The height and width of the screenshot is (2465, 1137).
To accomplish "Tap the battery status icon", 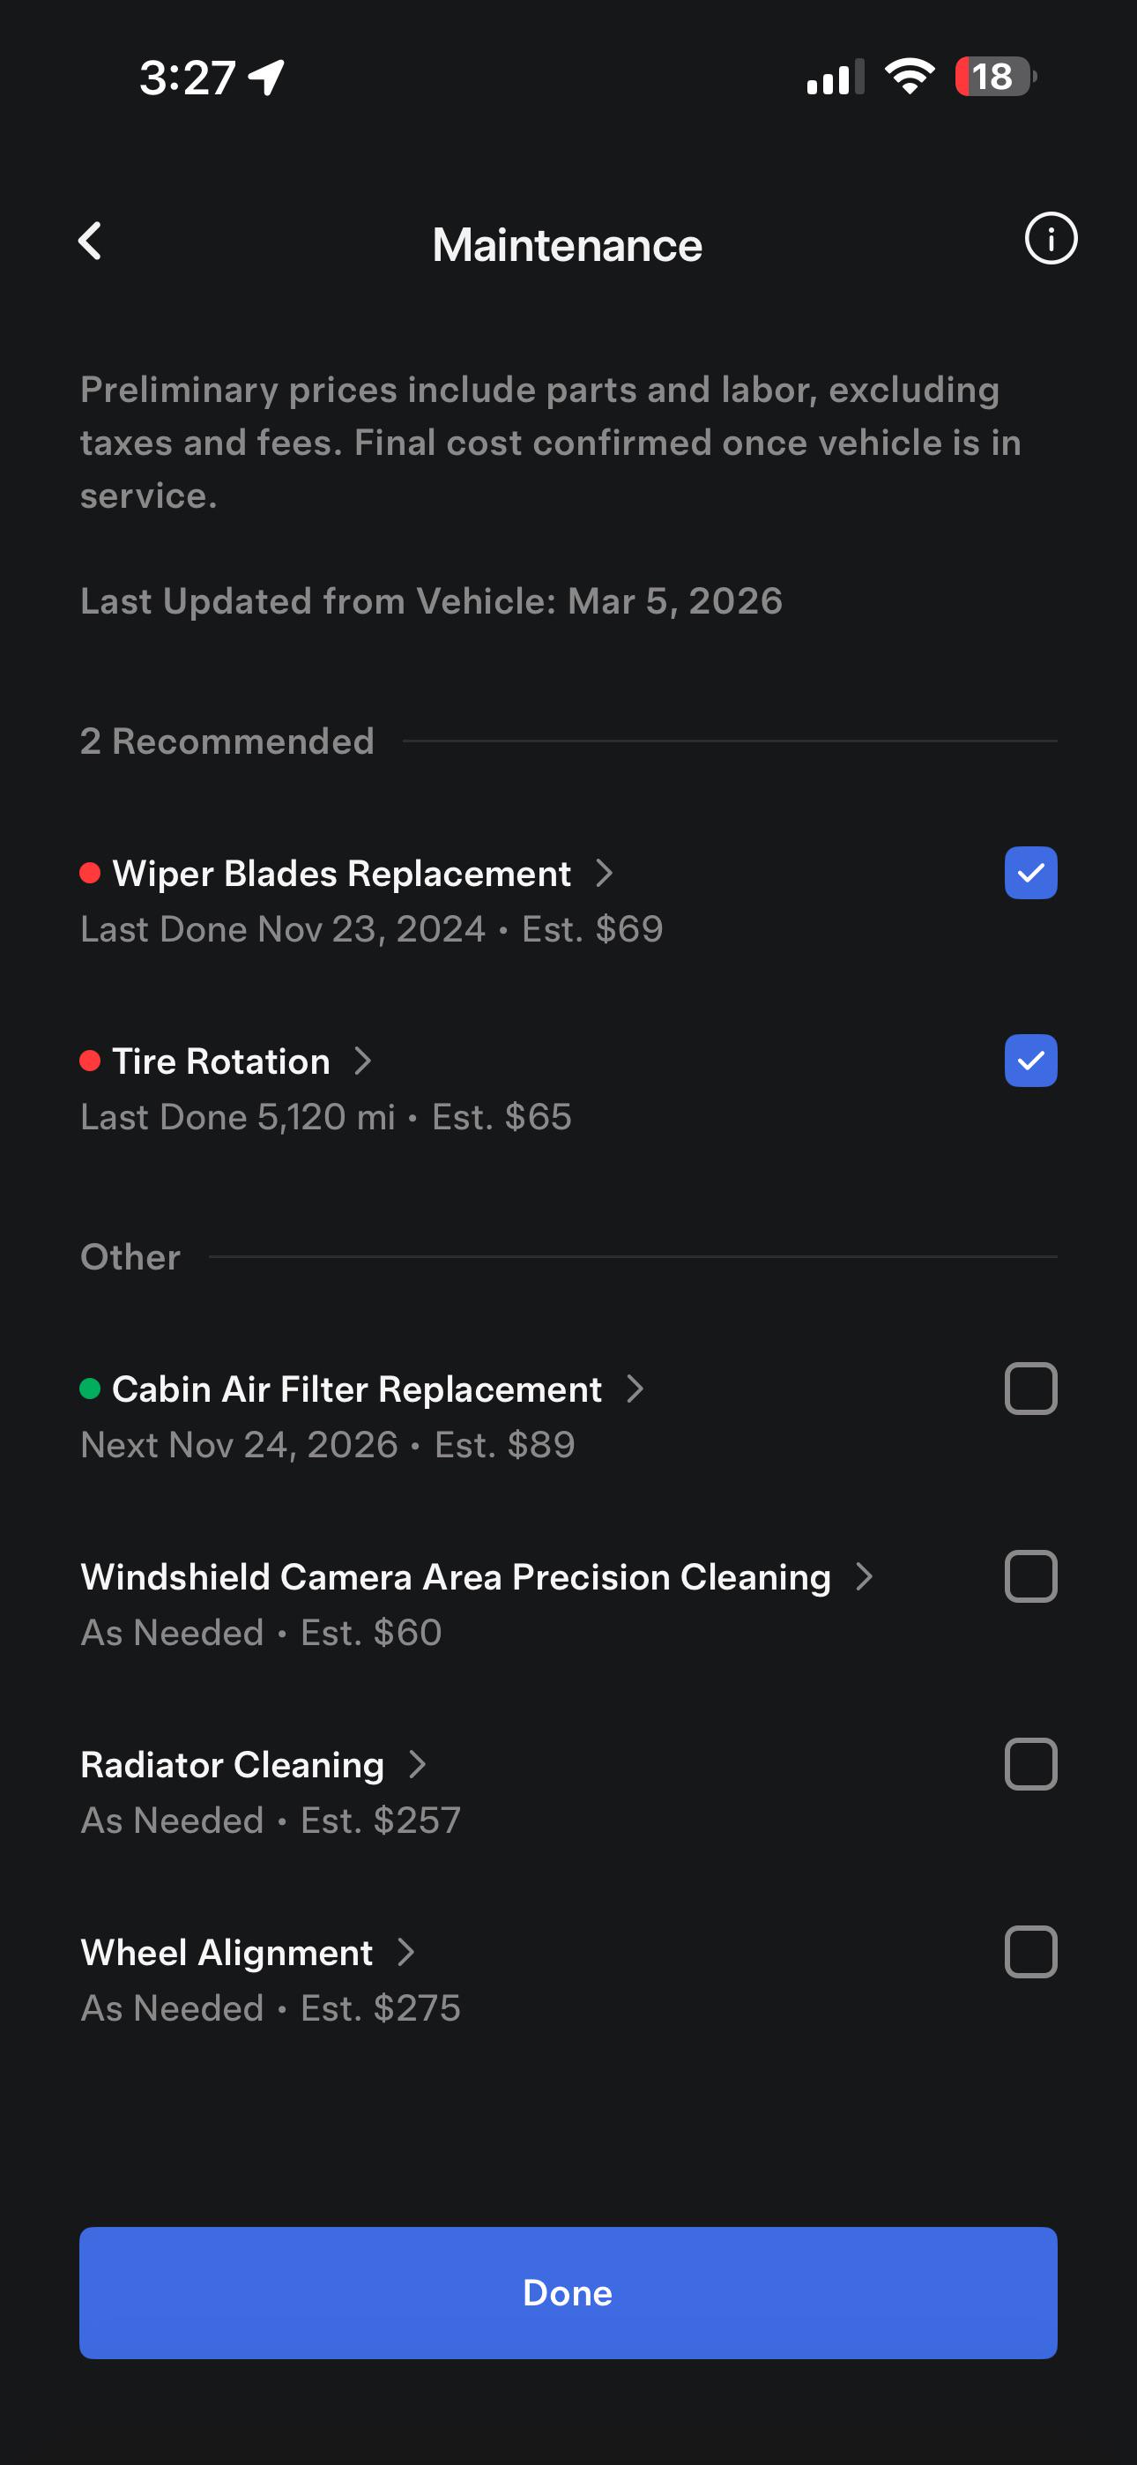I will point(995,77).
